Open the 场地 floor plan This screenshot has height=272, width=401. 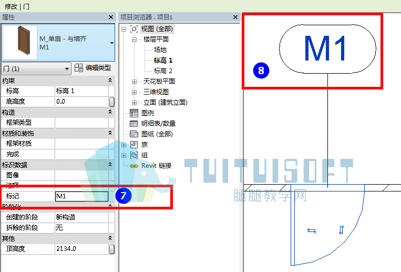coord(160,50)
